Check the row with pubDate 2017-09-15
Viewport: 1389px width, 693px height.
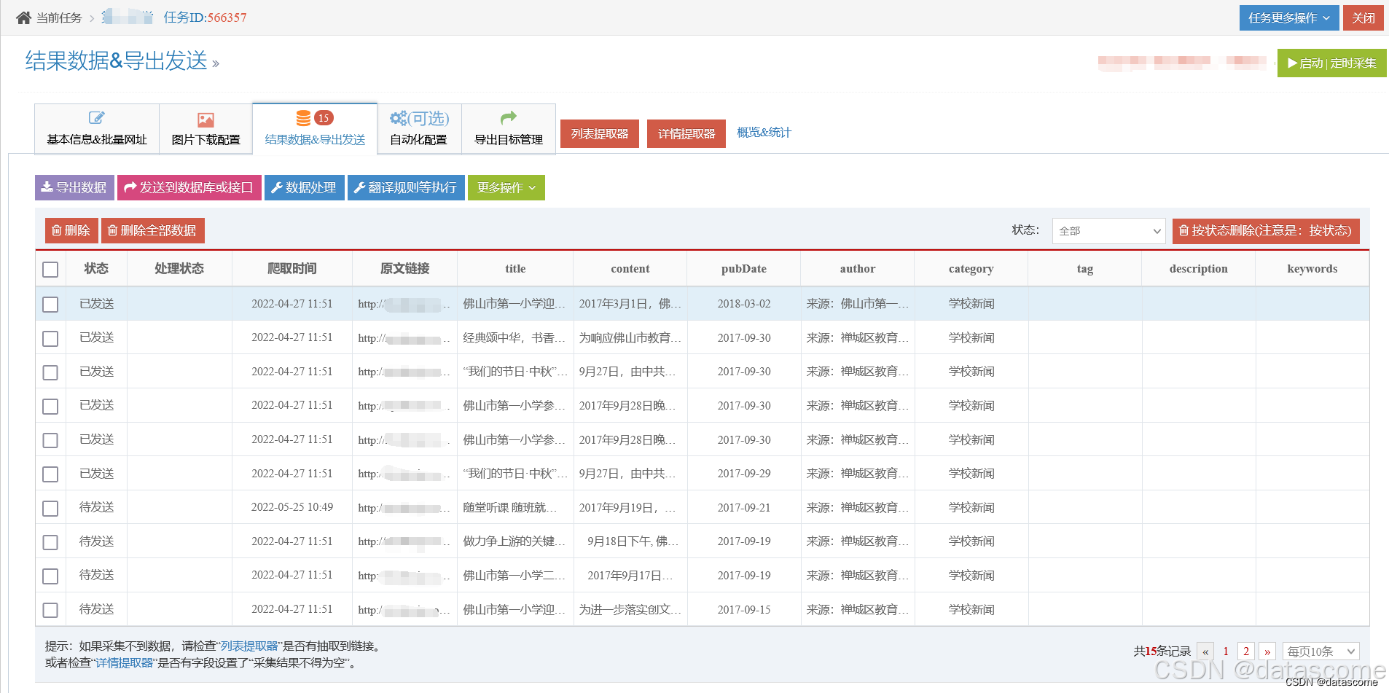50,611
